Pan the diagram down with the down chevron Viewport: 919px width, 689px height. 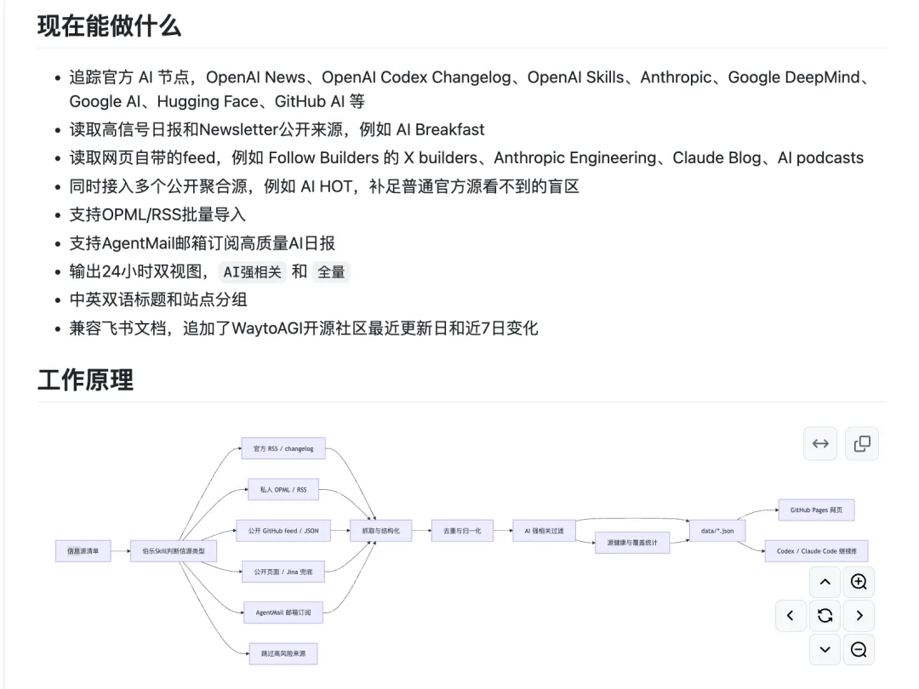pos(825,649)
